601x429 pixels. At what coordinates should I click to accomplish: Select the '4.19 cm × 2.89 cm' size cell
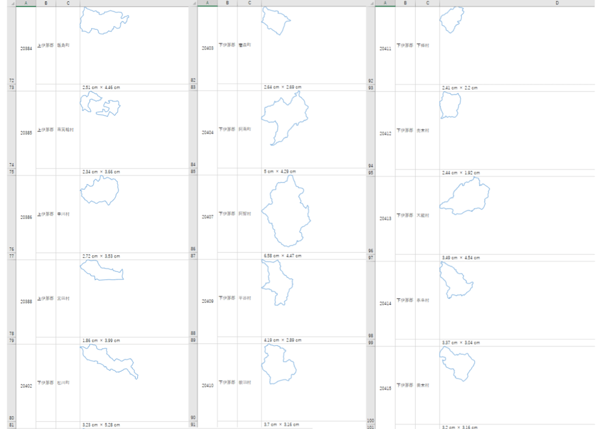pos(314,340)
